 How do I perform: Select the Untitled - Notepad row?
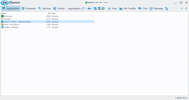point(48,27)
